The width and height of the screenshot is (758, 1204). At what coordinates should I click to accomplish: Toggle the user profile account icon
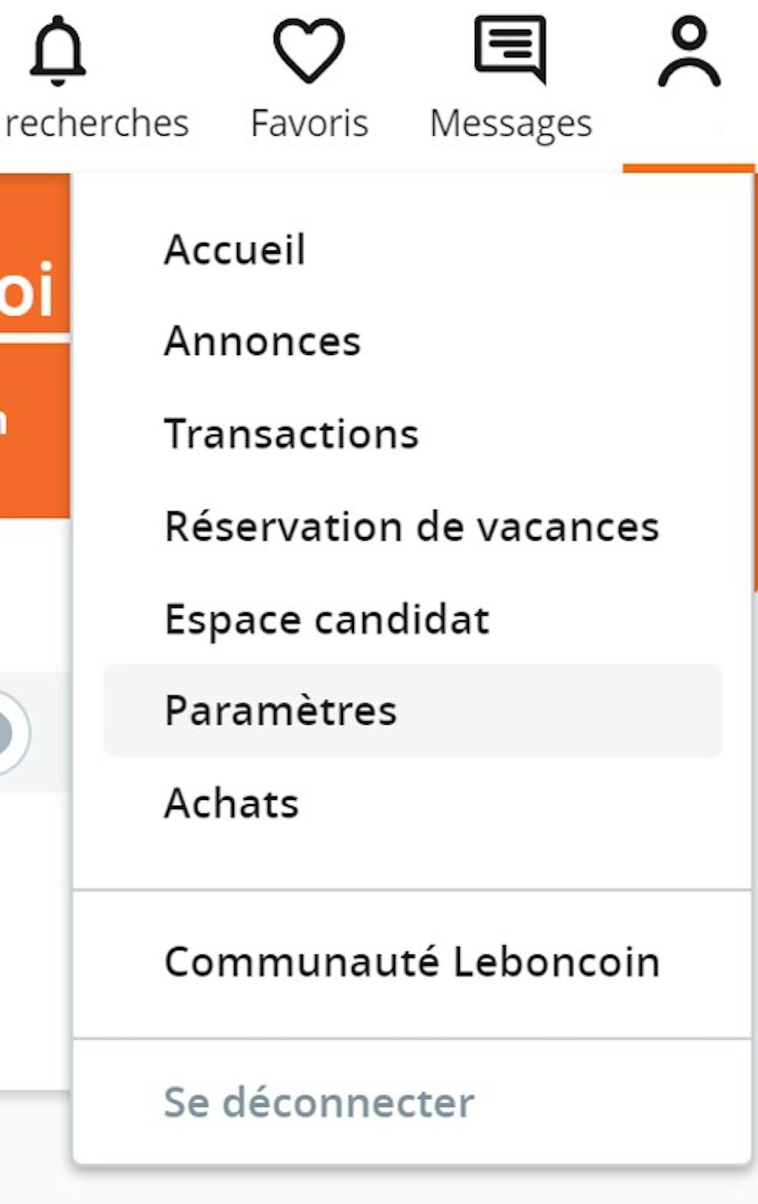tap(690, 51)
